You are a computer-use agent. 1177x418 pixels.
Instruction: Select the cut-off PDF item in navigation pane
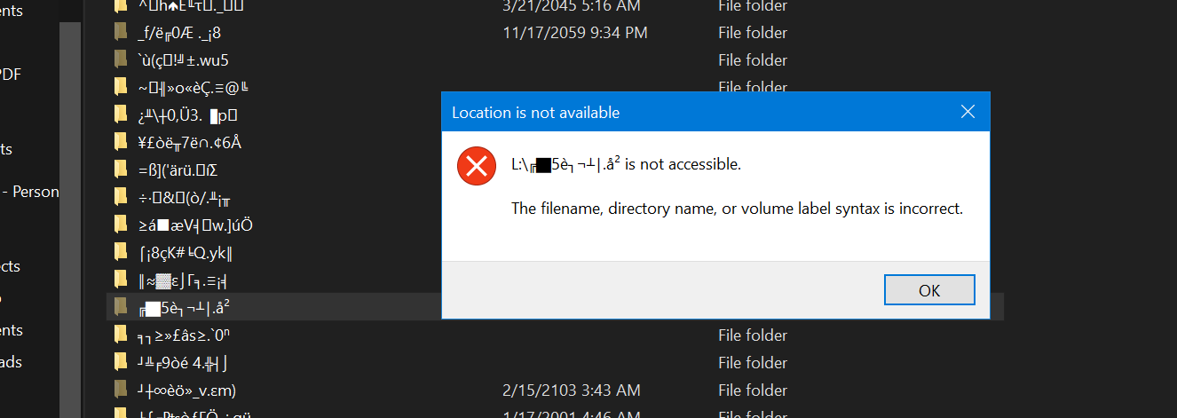pos(11,75)
